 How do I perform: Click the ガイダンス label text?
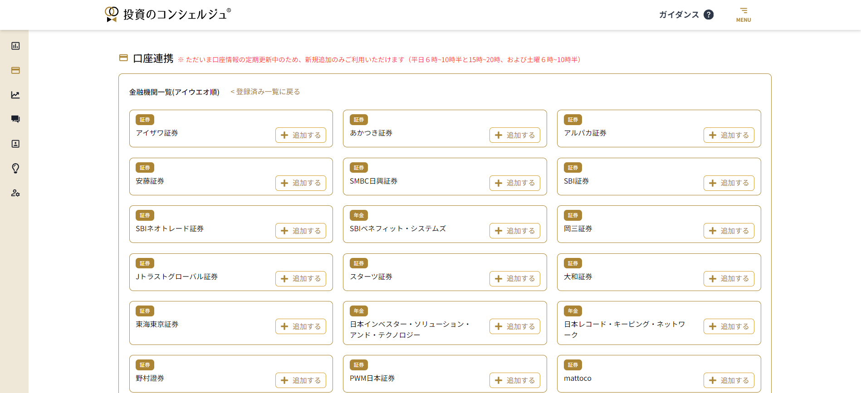[679, 15]
